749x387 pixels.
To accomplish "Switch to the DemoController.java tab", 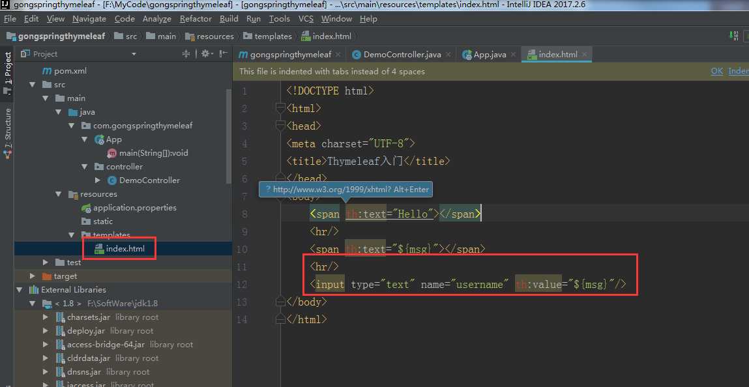I will pos(402,54).
